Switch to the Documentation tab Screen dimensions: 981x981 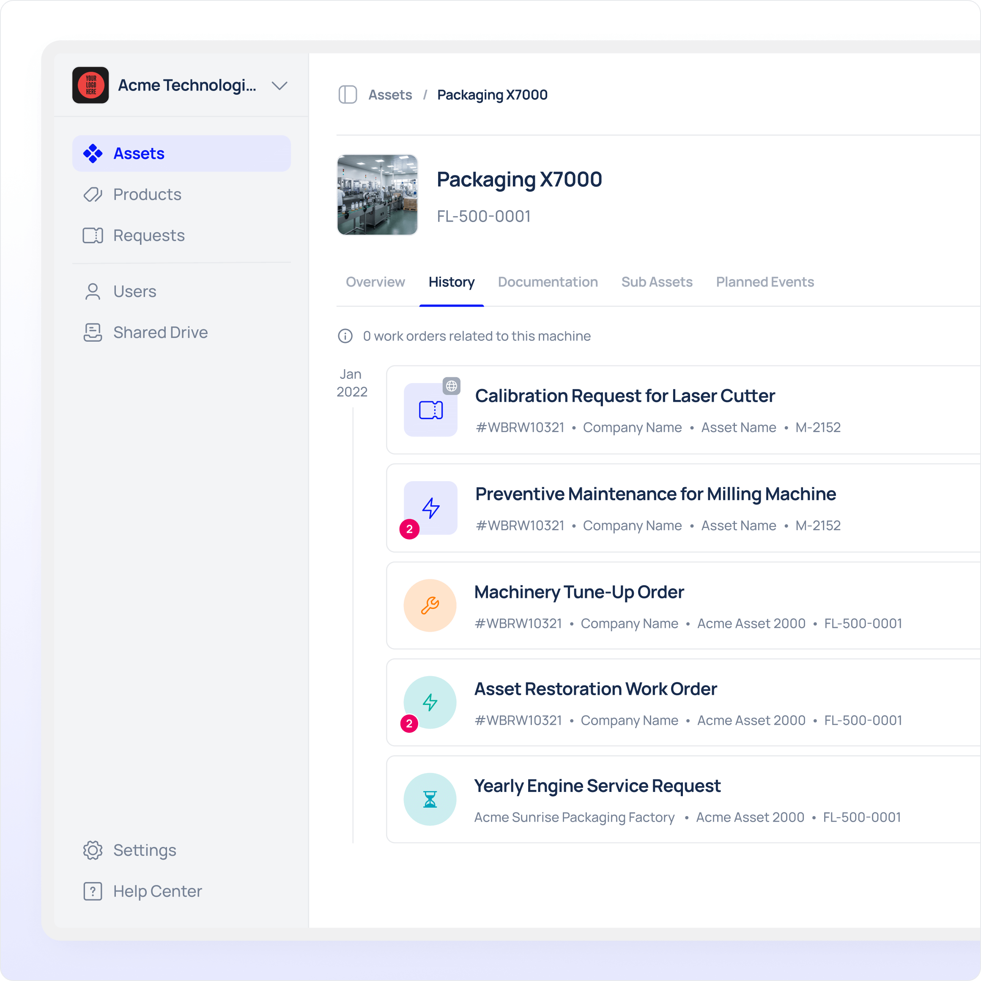547,282
